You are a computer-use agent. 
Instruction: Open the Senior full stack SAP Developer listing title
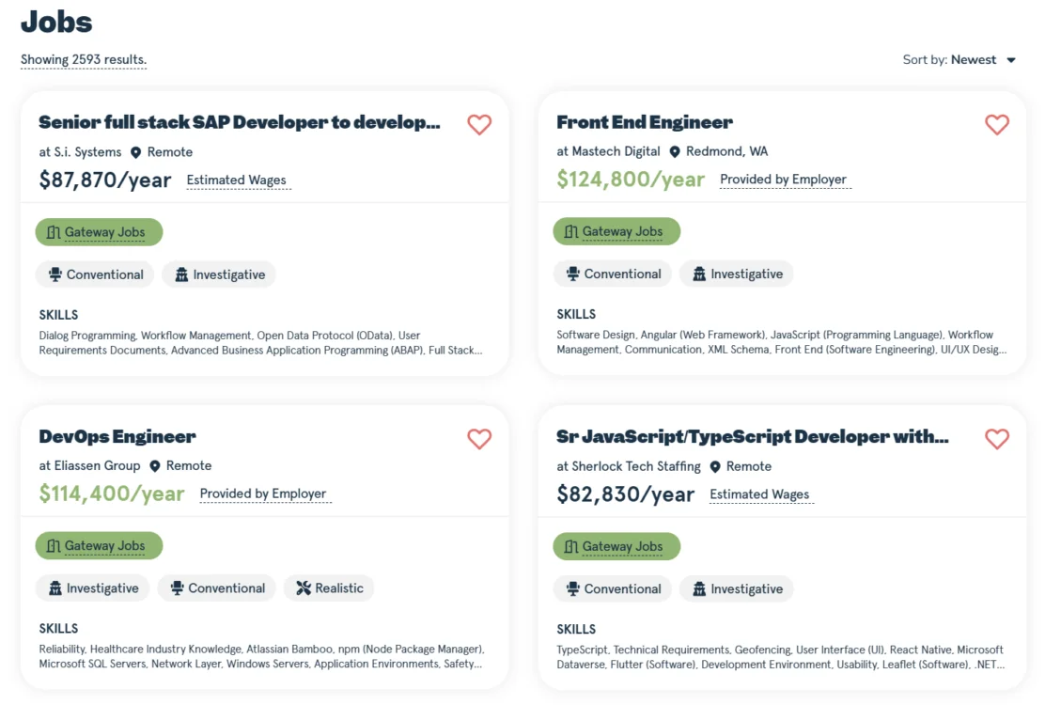pos(240,122)
